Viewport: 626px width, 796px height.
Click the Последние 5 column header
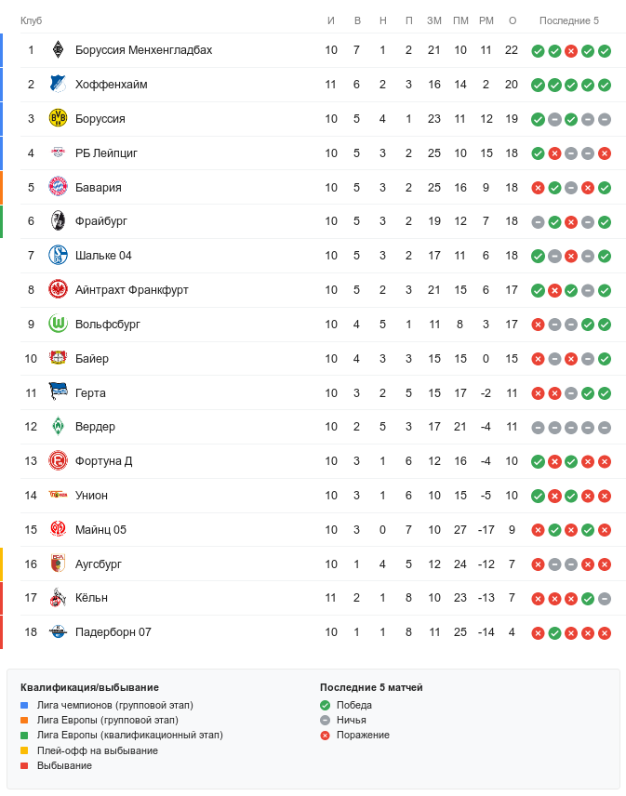569,20
